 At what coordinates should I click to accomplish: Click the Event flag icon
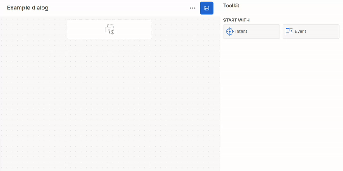coord(289,31)
